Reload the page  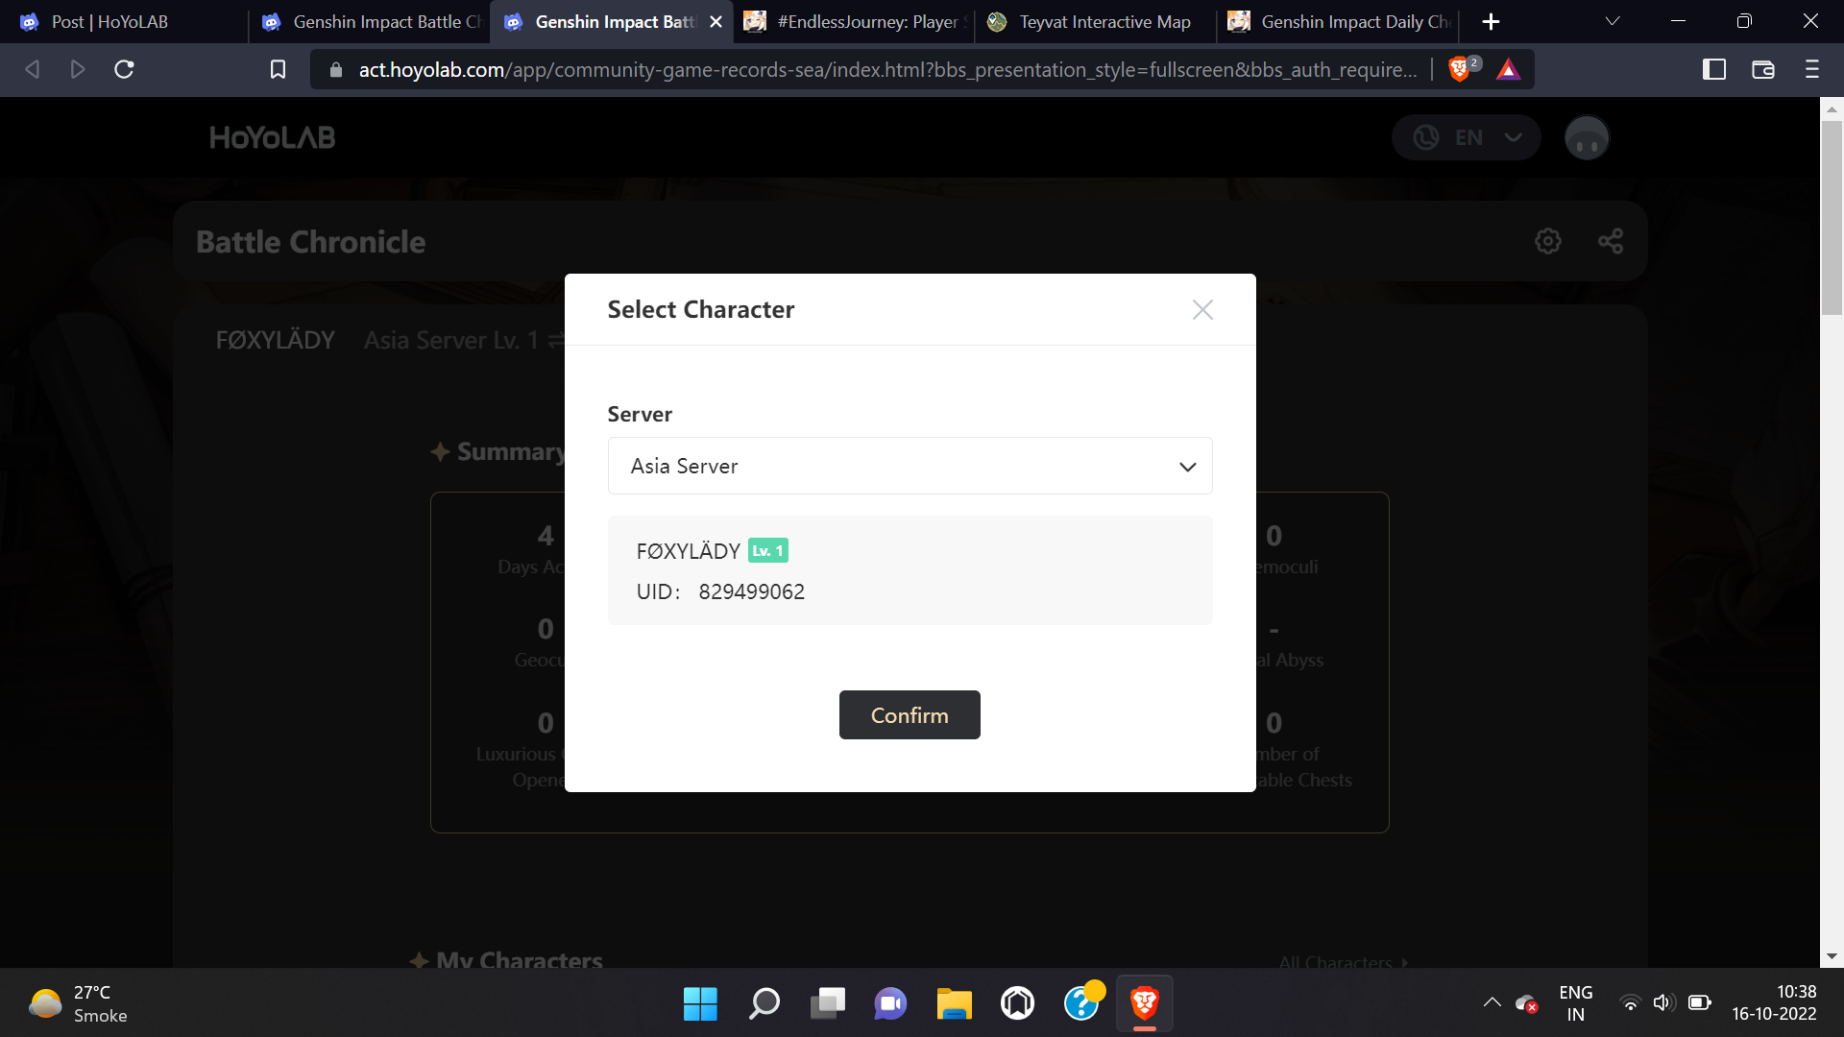click(x=124, y=69)
